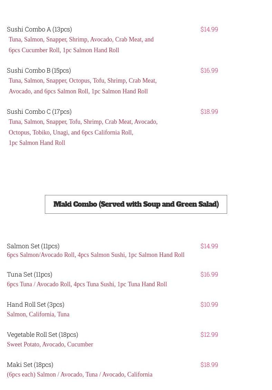Click the $12.99 Vegetable Roll Set price
The width and height of the screenshot is (272, 390).
(209, 335)
